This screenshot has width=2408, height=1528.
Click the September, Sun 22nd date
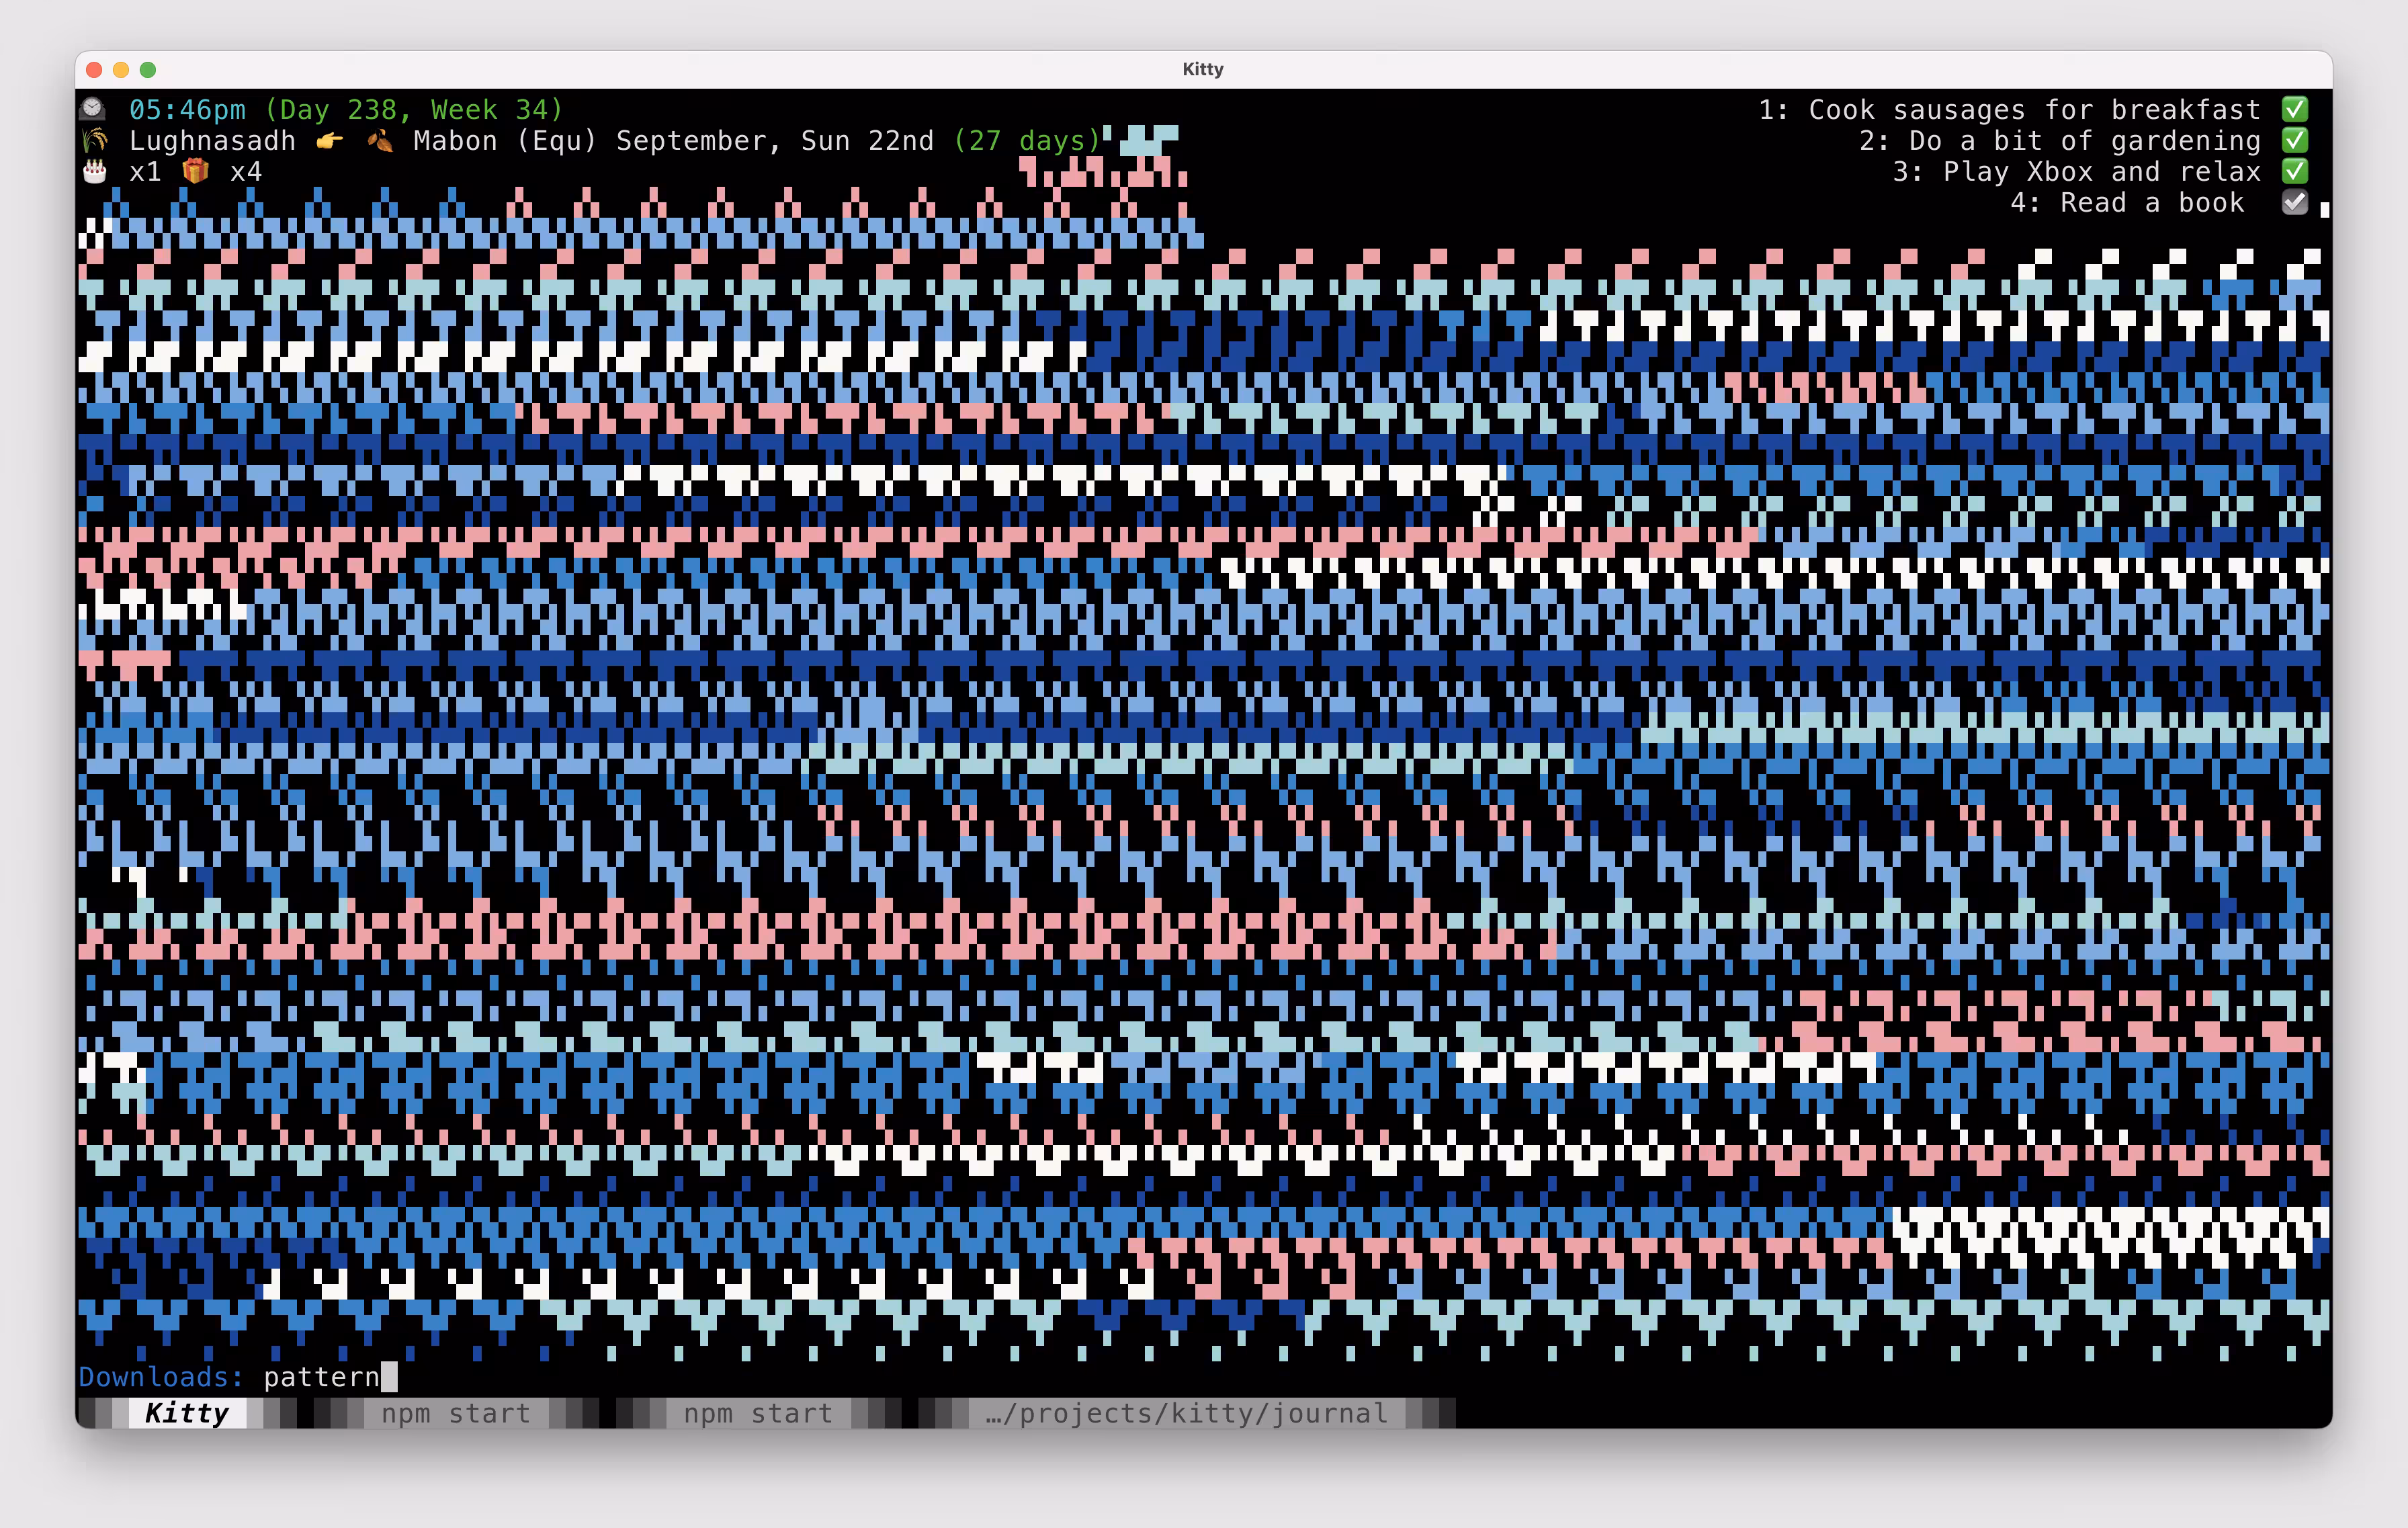(775, 140)
